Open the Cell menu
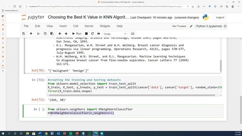This screenshot has height=136, width=242. pyautogui.click(x=76, y=26)
